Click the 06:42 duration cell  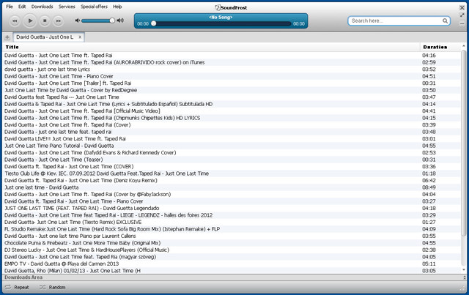(x=429, y=180)
